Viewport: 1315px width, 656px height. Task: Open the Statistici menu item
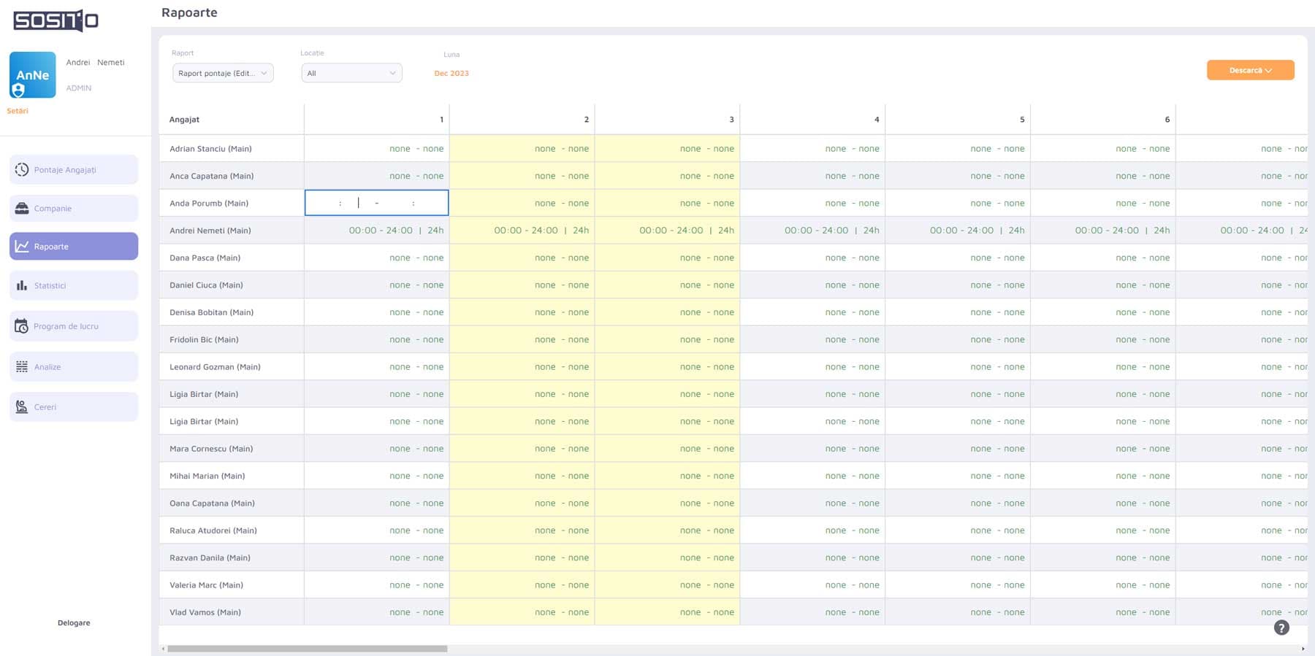[x=74, y=285]
